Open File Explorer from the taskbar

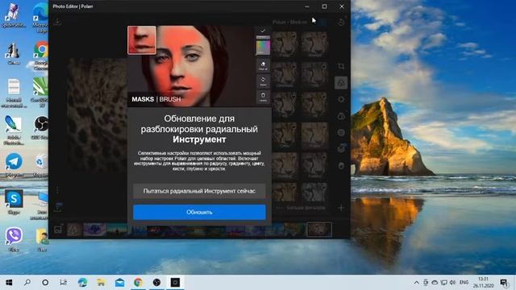(101, 283)
